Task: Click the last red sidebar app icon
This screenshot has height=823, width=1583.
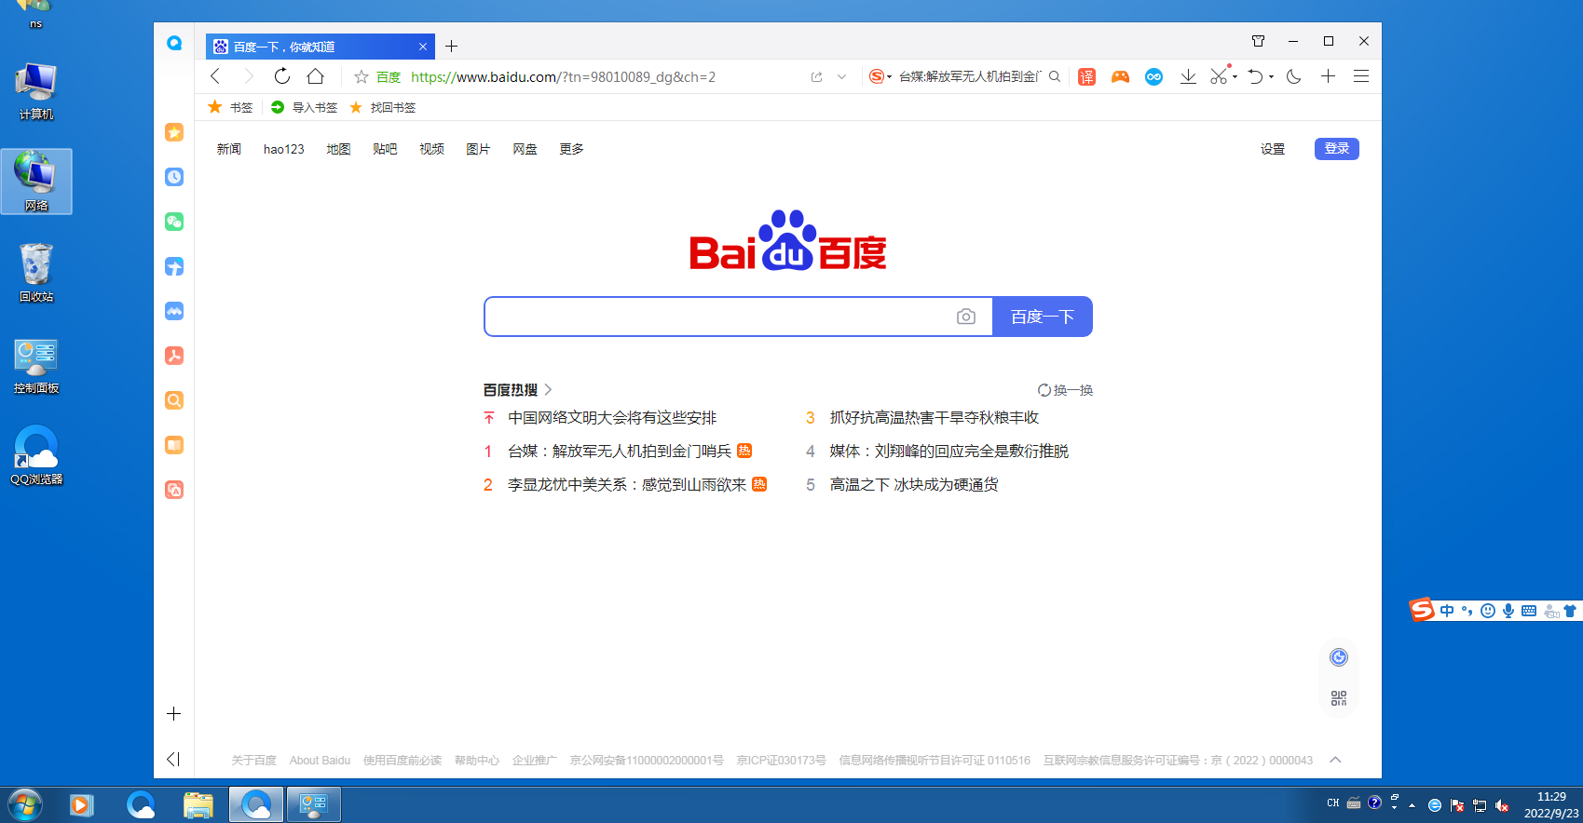Action: click(174, 490)
